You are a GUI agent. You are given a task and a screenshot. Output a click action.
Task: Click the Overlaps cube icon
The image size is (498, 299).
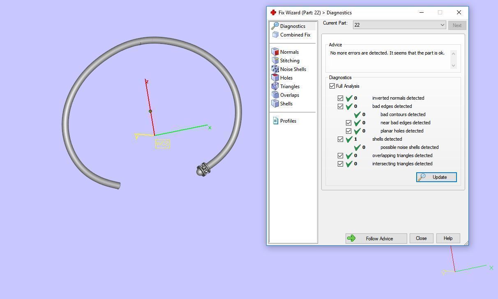pos(275,95)
